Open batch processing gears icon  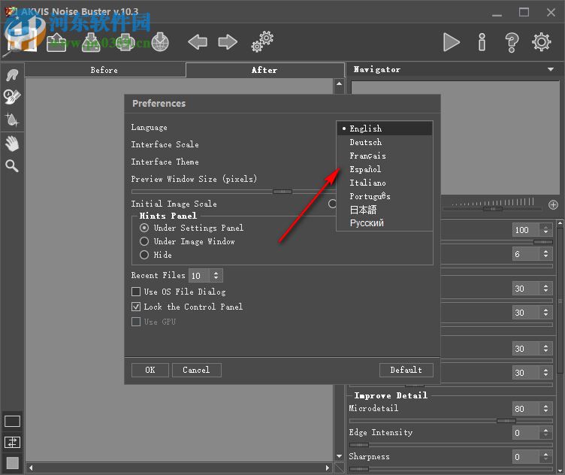pyautogui.click(x=262, y=42)
